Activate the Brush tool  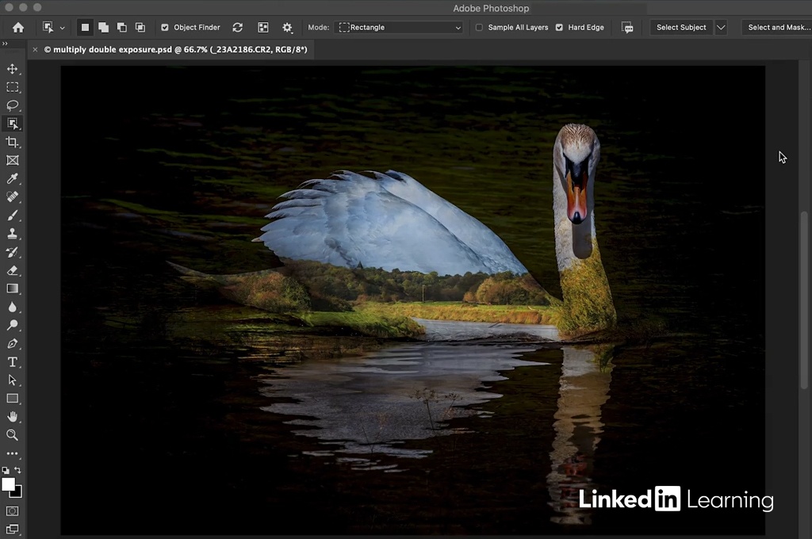pos(13,215)
